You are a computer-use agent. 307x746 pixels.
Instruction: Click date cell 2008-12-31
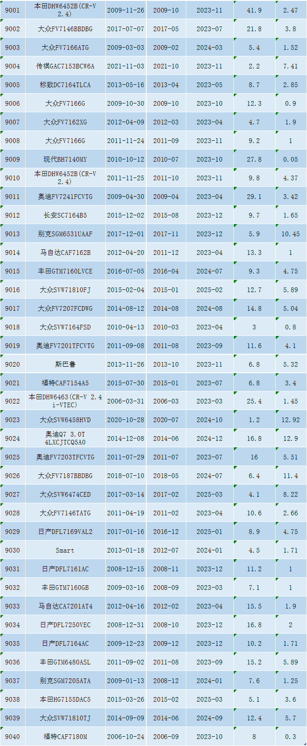coord(126,625)
